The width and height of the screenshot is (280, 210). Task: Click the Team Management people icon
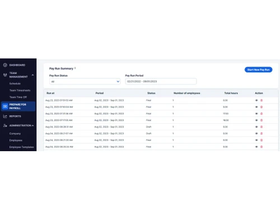(5, 75)
